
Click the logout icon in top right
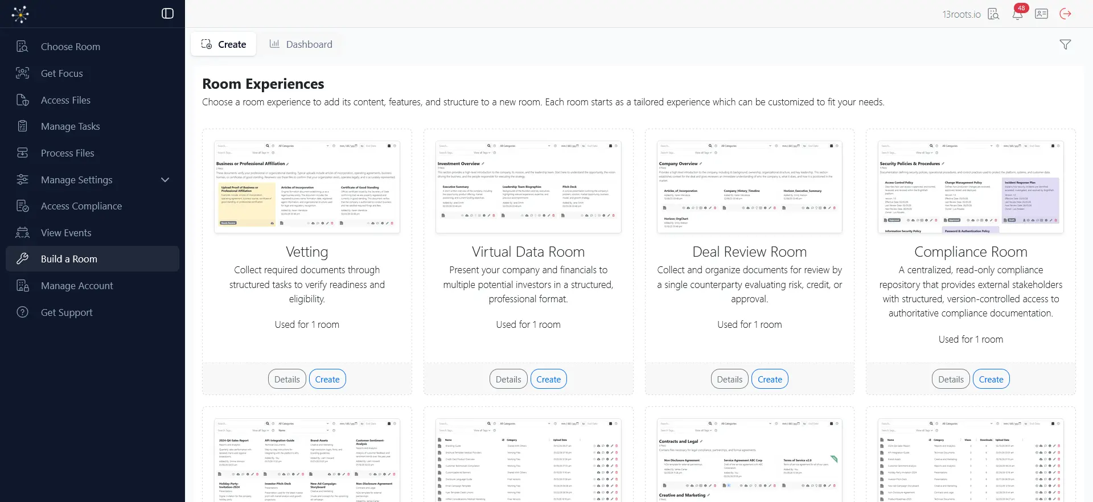[x=1066, y=14]
